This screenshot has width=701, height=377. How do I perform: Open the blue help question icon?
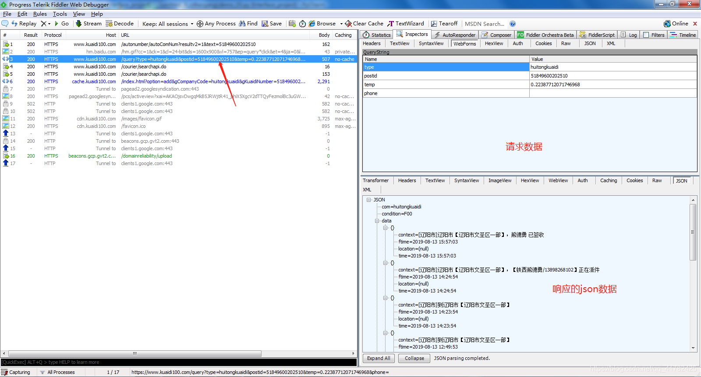coord(513,24)
